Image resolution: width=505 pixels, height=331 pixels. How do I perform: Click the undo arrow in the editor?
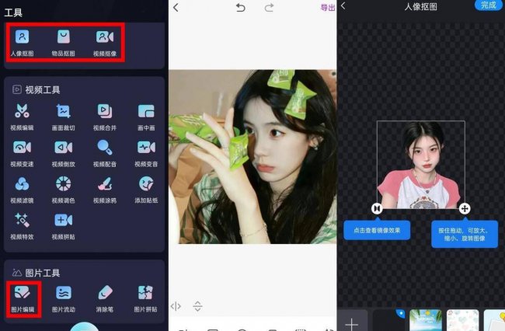point(240,8)
